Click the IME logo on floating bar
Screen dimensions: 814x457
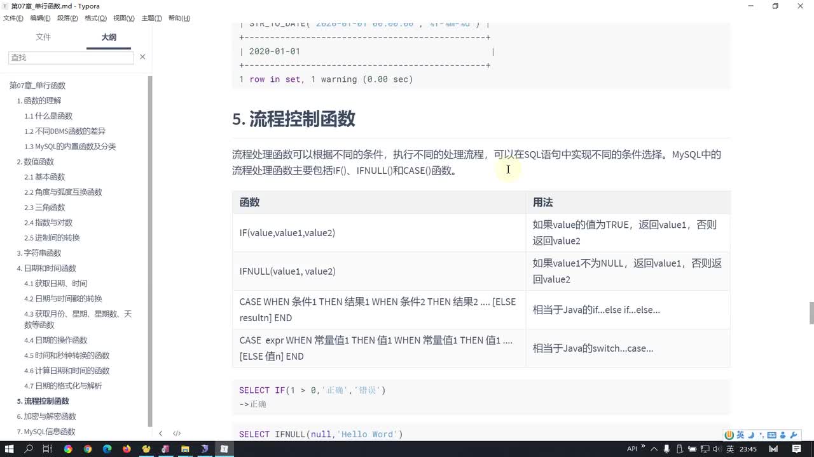(729, 435)
